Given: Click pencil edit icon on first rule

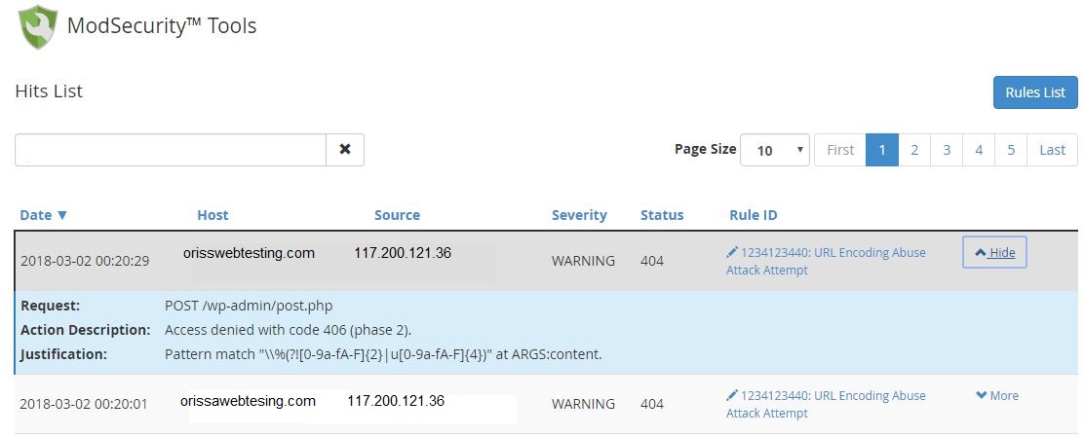Looking at the screenshot, I should [x=732, y=252].
